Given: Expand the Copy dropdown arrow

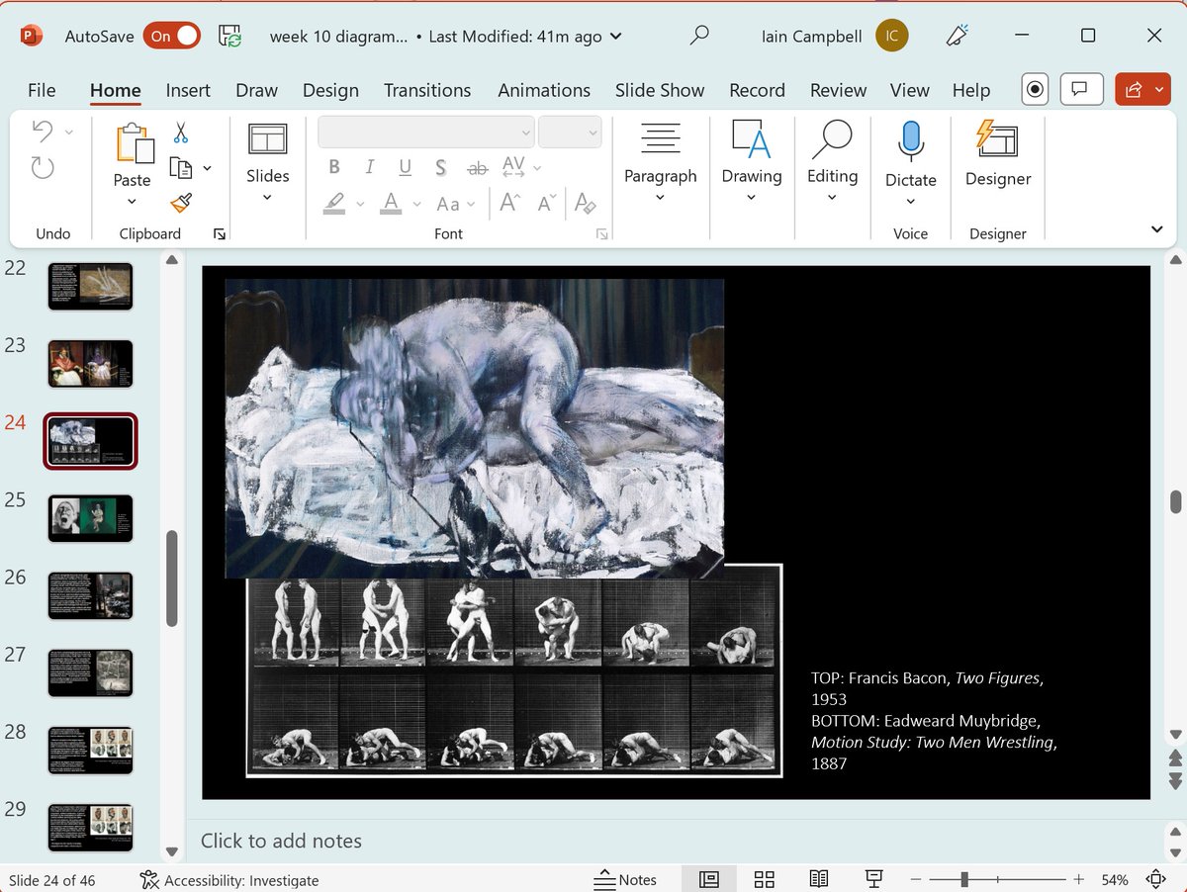Looking at the screenshot, I should (207, 168).
